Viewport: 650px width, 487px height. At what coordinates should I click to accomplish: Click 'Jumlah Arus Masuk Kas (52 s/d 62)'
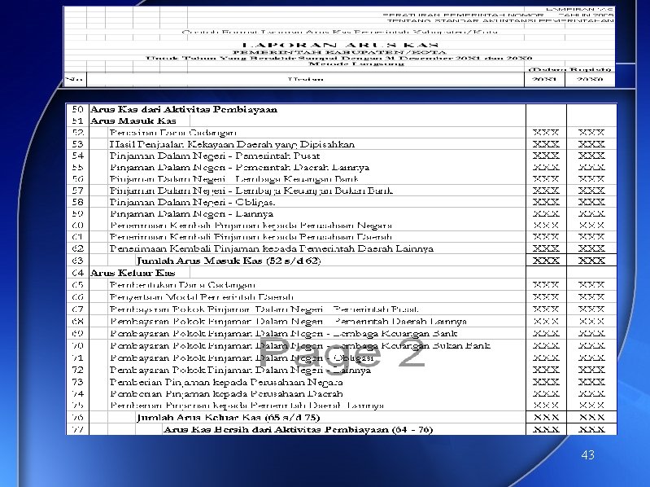click(x=229, y=261)
